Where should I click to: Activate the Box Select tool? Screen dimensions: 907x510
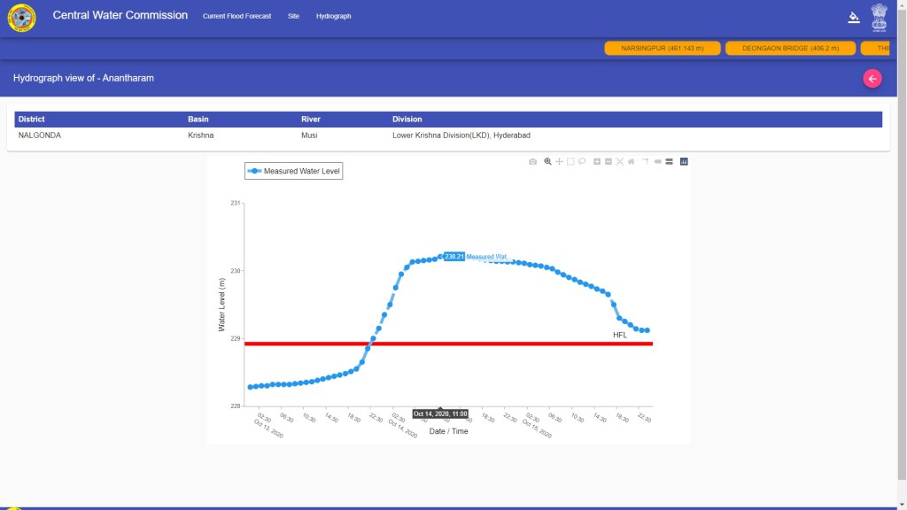[x=570, y=162]
